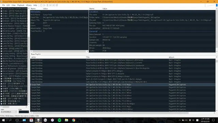The height and width of the screenshot is (123, 218).
Task: Adjust the volume slider in toolbar
Action: [x=212, y=5]
